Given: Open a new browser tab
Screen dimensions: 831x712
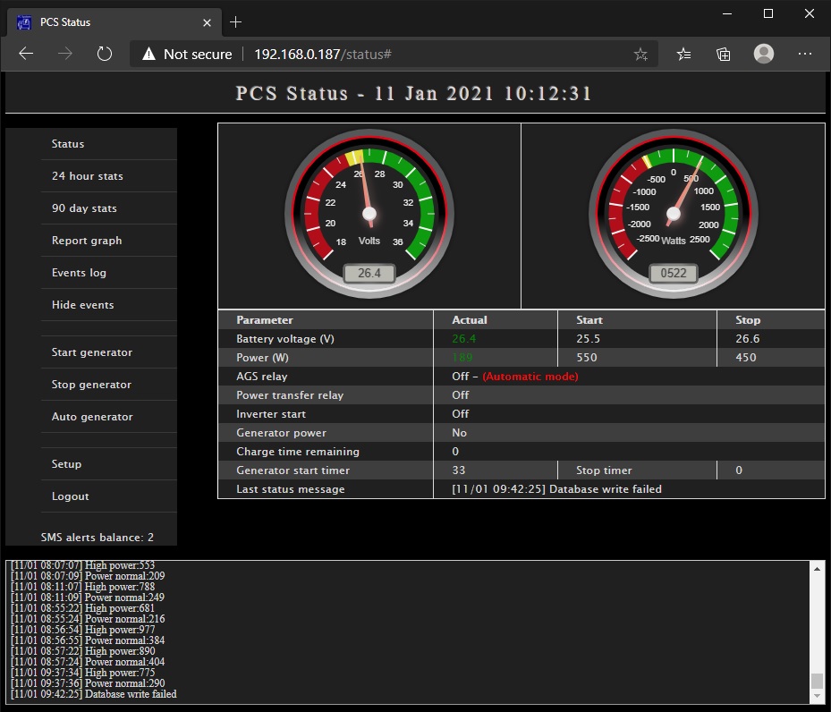Looking at the screenshot, I should pyautogui.click(x=236, y=21).
